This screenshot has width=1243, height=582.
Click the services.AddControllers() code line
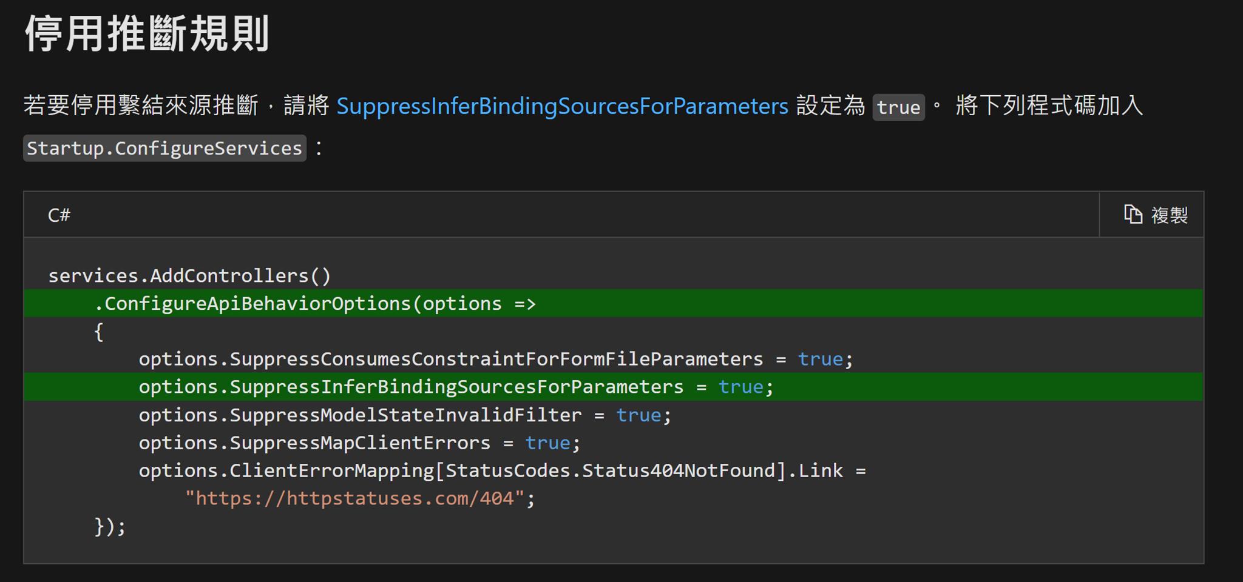189,276
